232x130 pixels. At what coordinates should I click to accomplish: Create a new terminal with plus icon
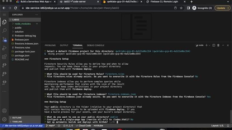(206, 45)
